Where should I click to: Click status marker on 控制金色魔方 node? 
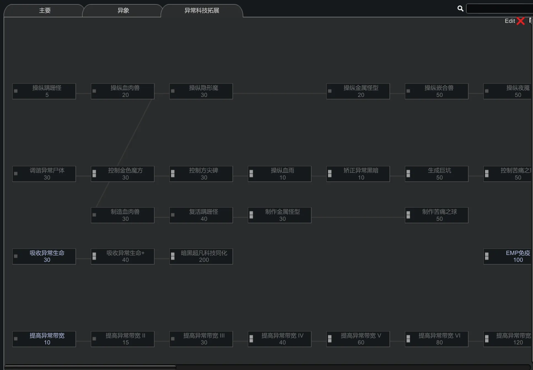click(94, 173)
